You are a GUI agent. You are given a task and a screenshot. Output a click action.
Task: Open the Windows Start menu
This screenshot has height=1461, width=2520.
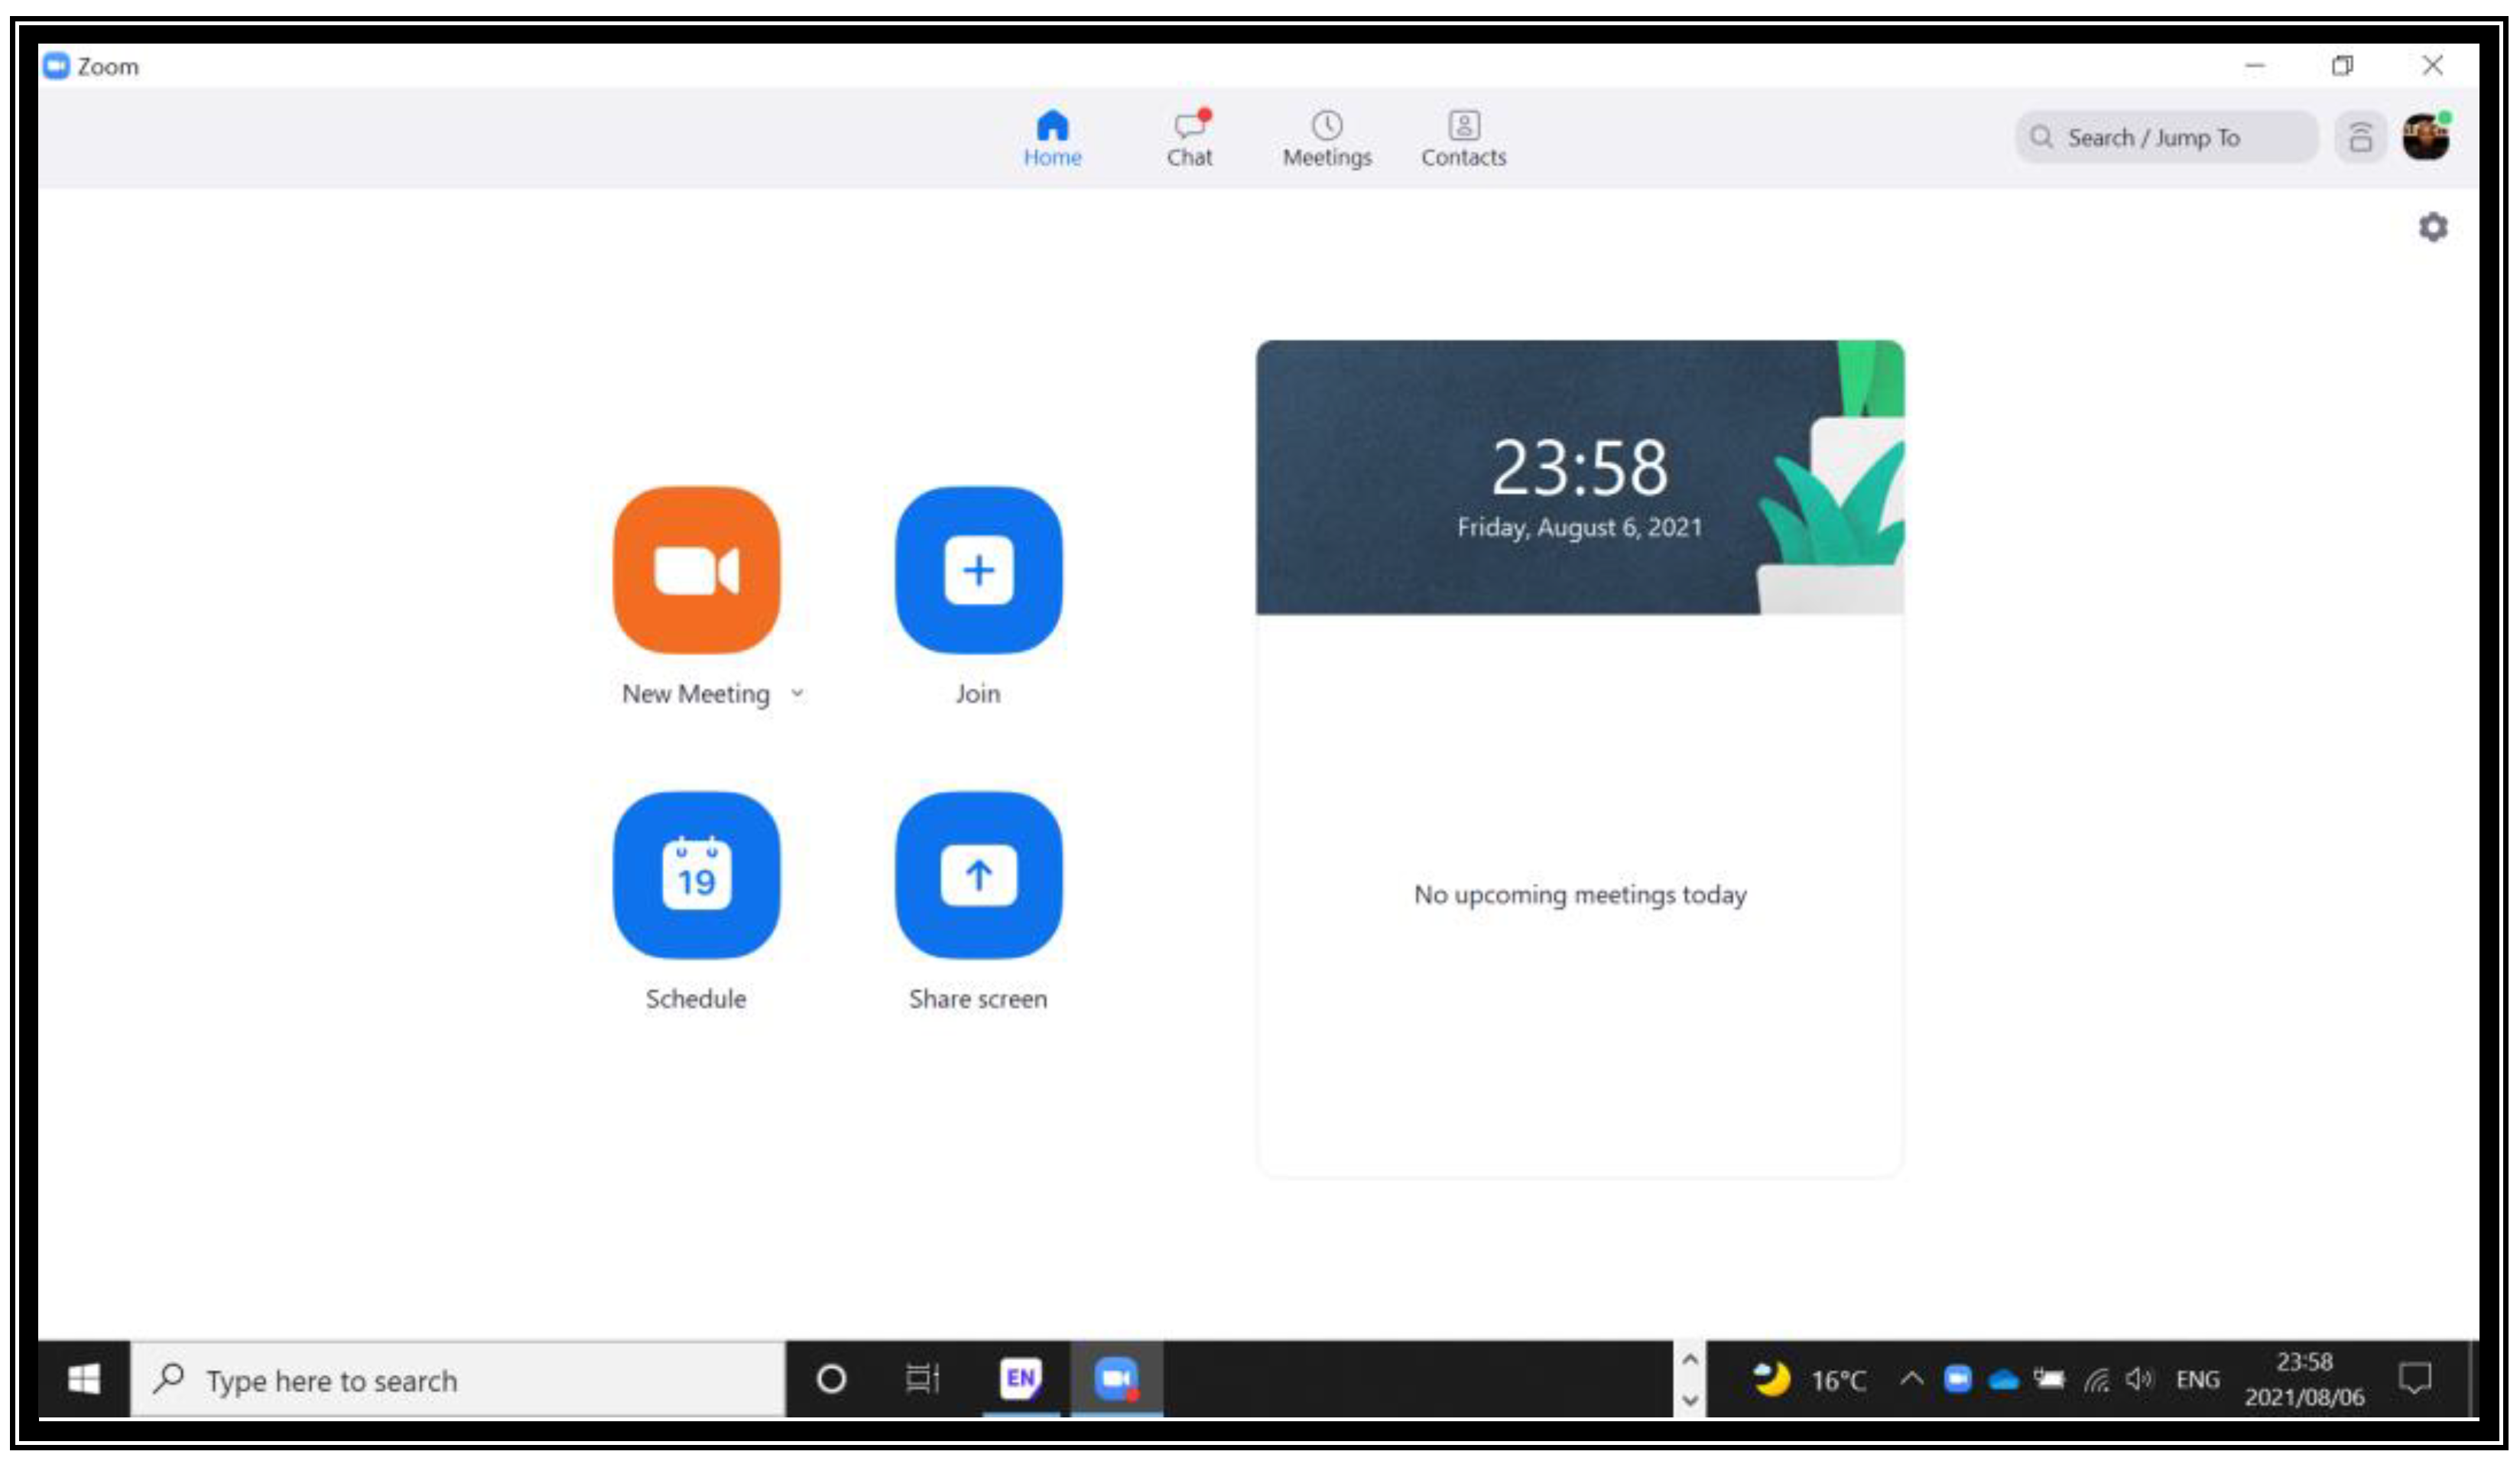(x=84, y=1380)
